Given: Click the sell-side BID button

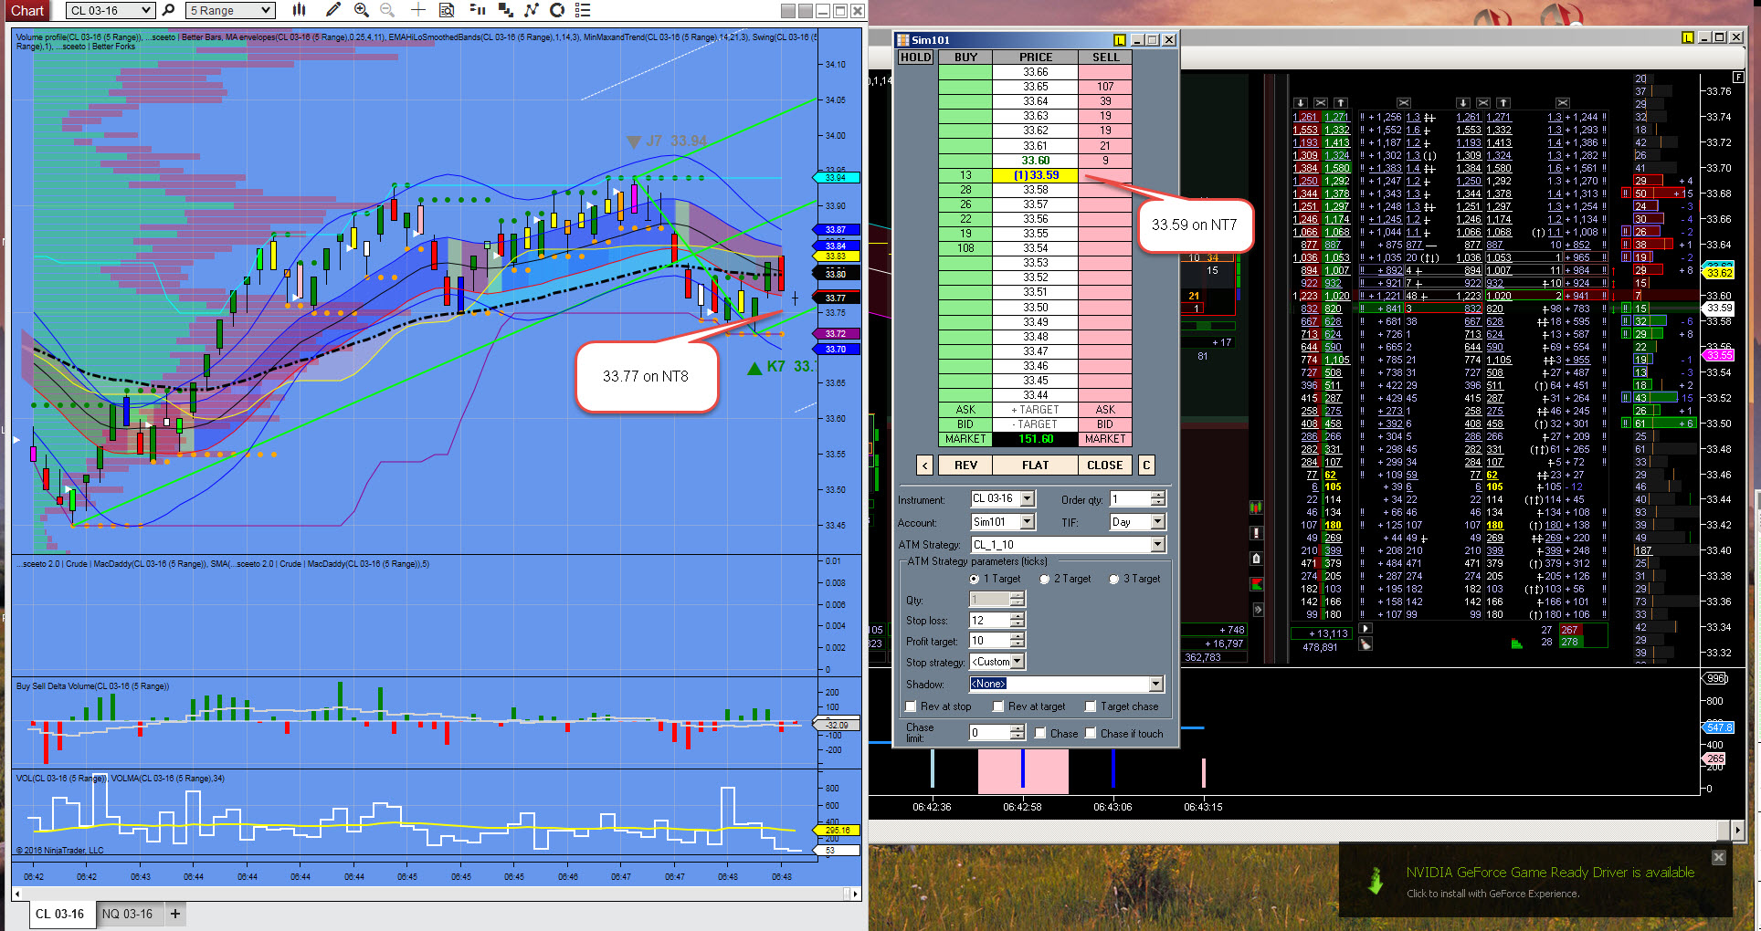Looking at the screenshot, I should [x=1105, y=424].
